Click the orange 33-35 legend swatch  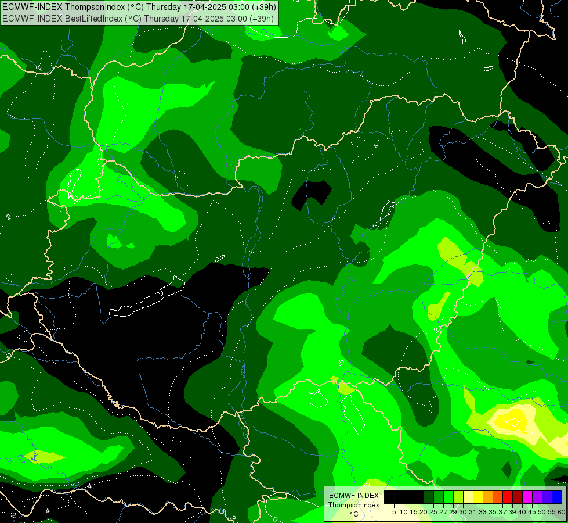(x=488, y=497)
